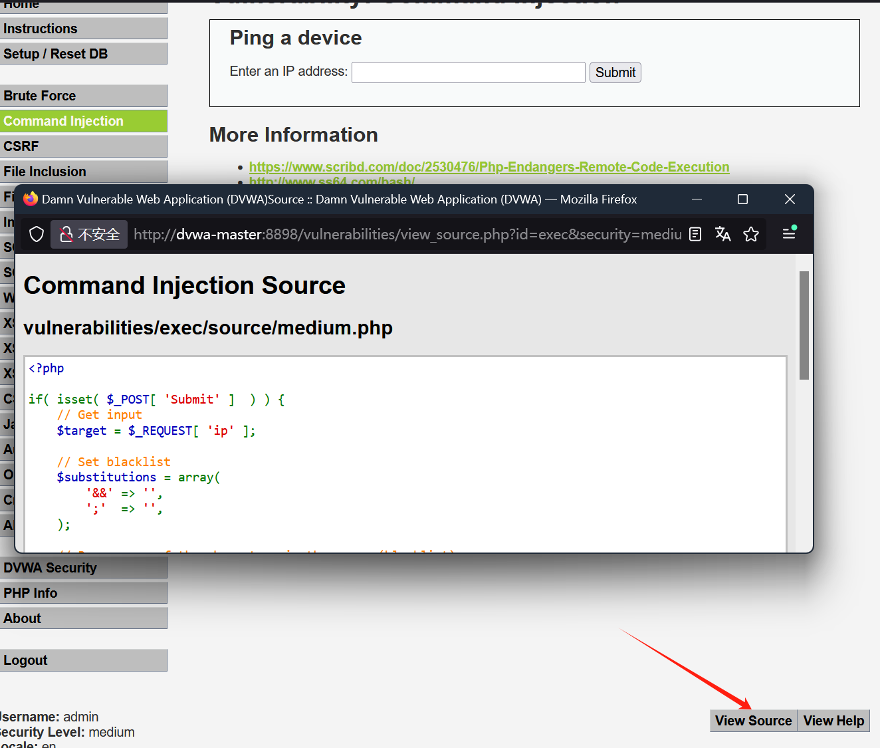Click the popup address bar URL
This screenshot has height=748, width=880.
407,234
